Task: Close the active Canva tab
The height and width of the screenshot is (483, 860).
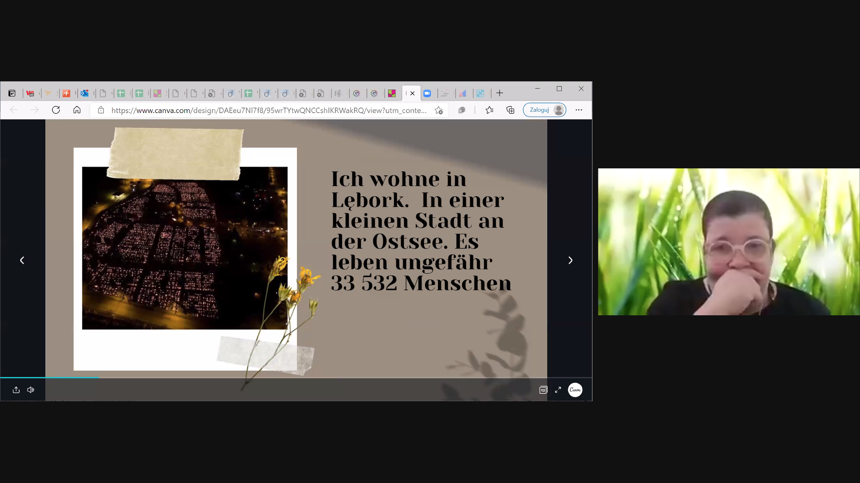Action: tap(413, 93)
